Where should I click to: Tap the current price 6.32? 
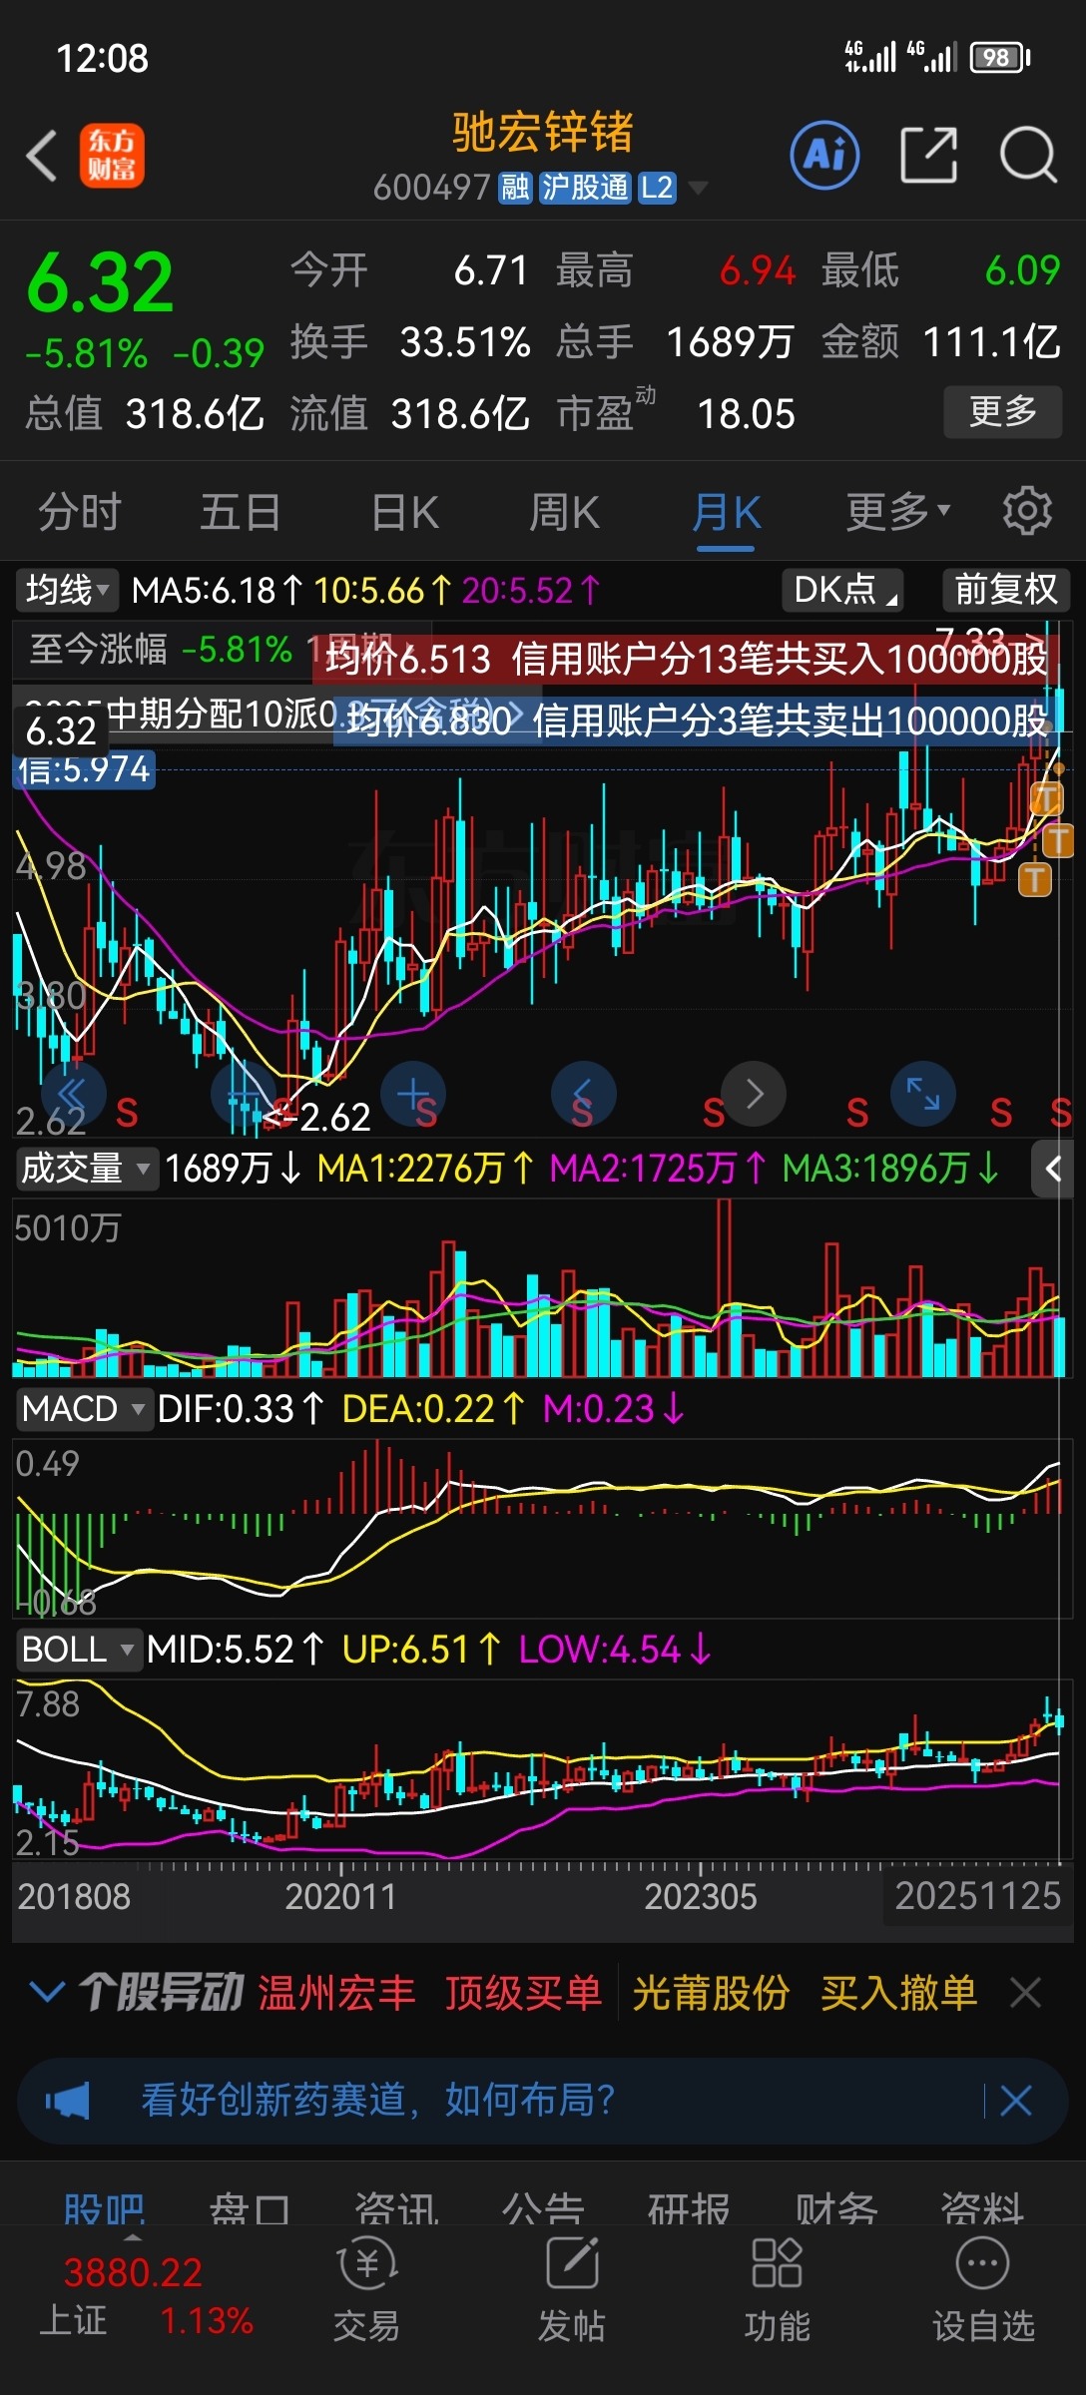pos(100,282)
